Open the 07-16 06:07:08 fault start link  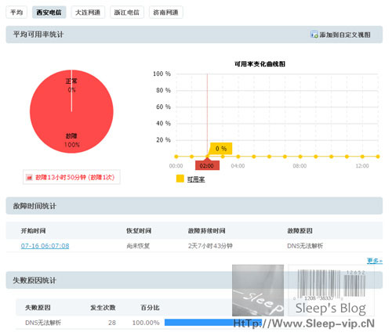45,246
